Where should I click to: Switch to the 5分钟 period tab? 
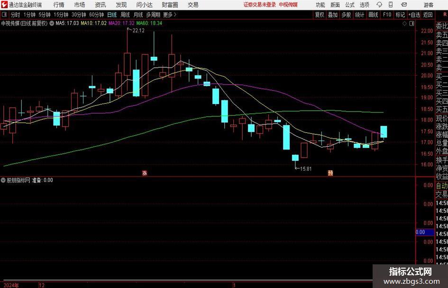(44, 15)
